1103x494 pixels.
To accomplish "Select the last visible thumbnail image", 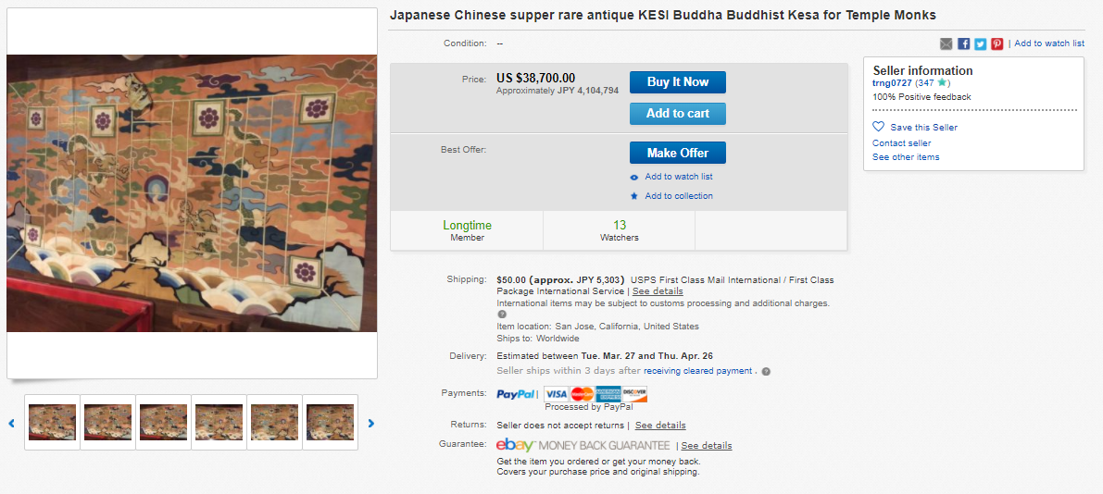I will click(331, 423).
